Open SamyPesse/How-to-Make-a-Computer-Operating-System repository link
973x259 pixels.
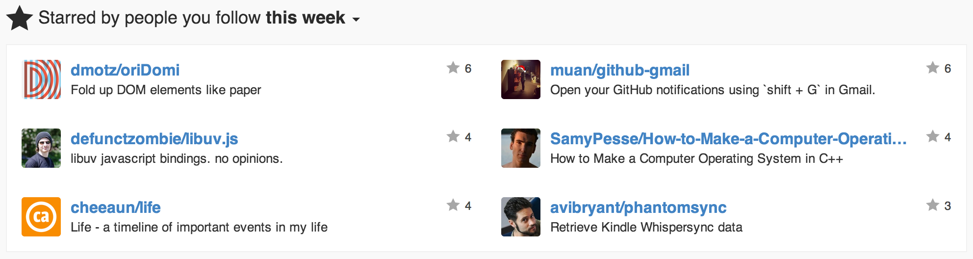(728, 139)
